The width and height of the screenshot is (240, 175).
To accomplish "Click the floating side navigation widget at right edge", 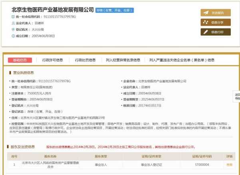I will coord(237,97).
